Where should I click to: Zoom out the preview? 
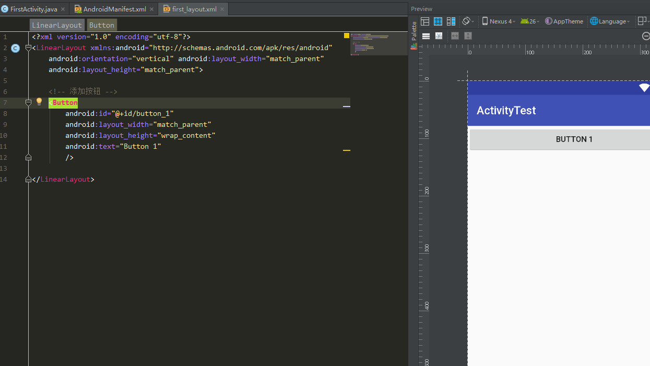coord(646,36)
